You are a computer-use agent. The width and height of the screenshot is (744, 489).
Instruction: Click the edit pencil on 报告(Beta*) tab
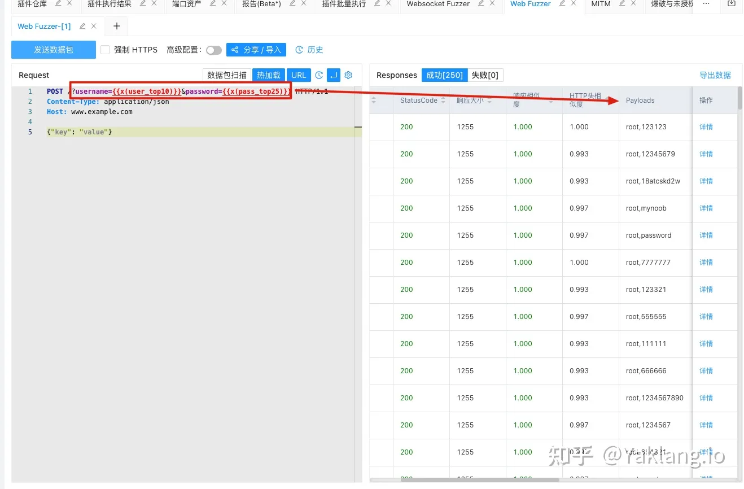tap(292, 3)
